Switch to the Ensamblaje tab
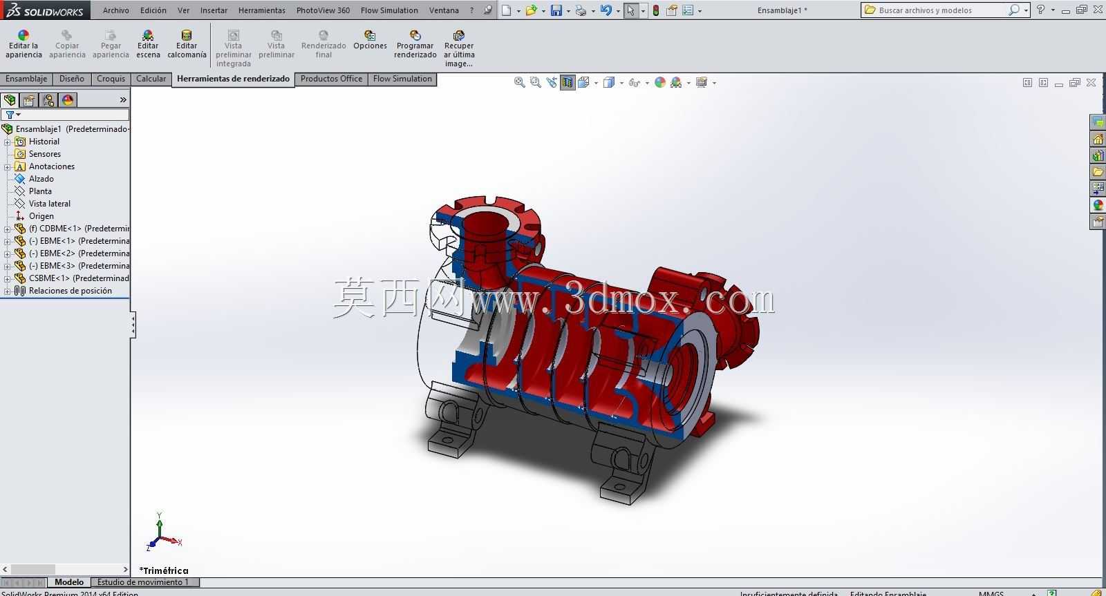 click(x=26, y=79)
